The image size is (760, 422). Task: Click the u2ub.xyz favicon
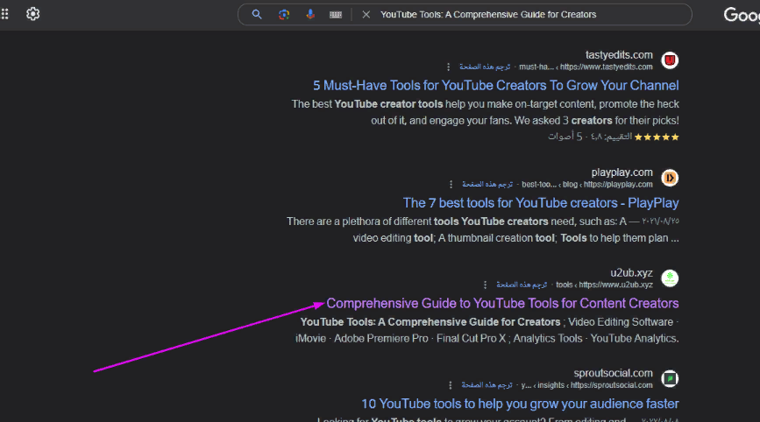pos(670,278)
